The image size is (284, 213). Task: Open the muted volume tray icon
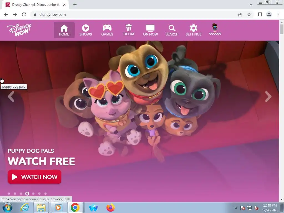(256, 208)
